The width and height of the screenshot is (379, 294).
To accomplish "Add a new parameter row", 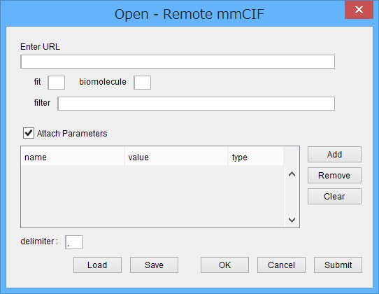I will click(x=334, y=155).
